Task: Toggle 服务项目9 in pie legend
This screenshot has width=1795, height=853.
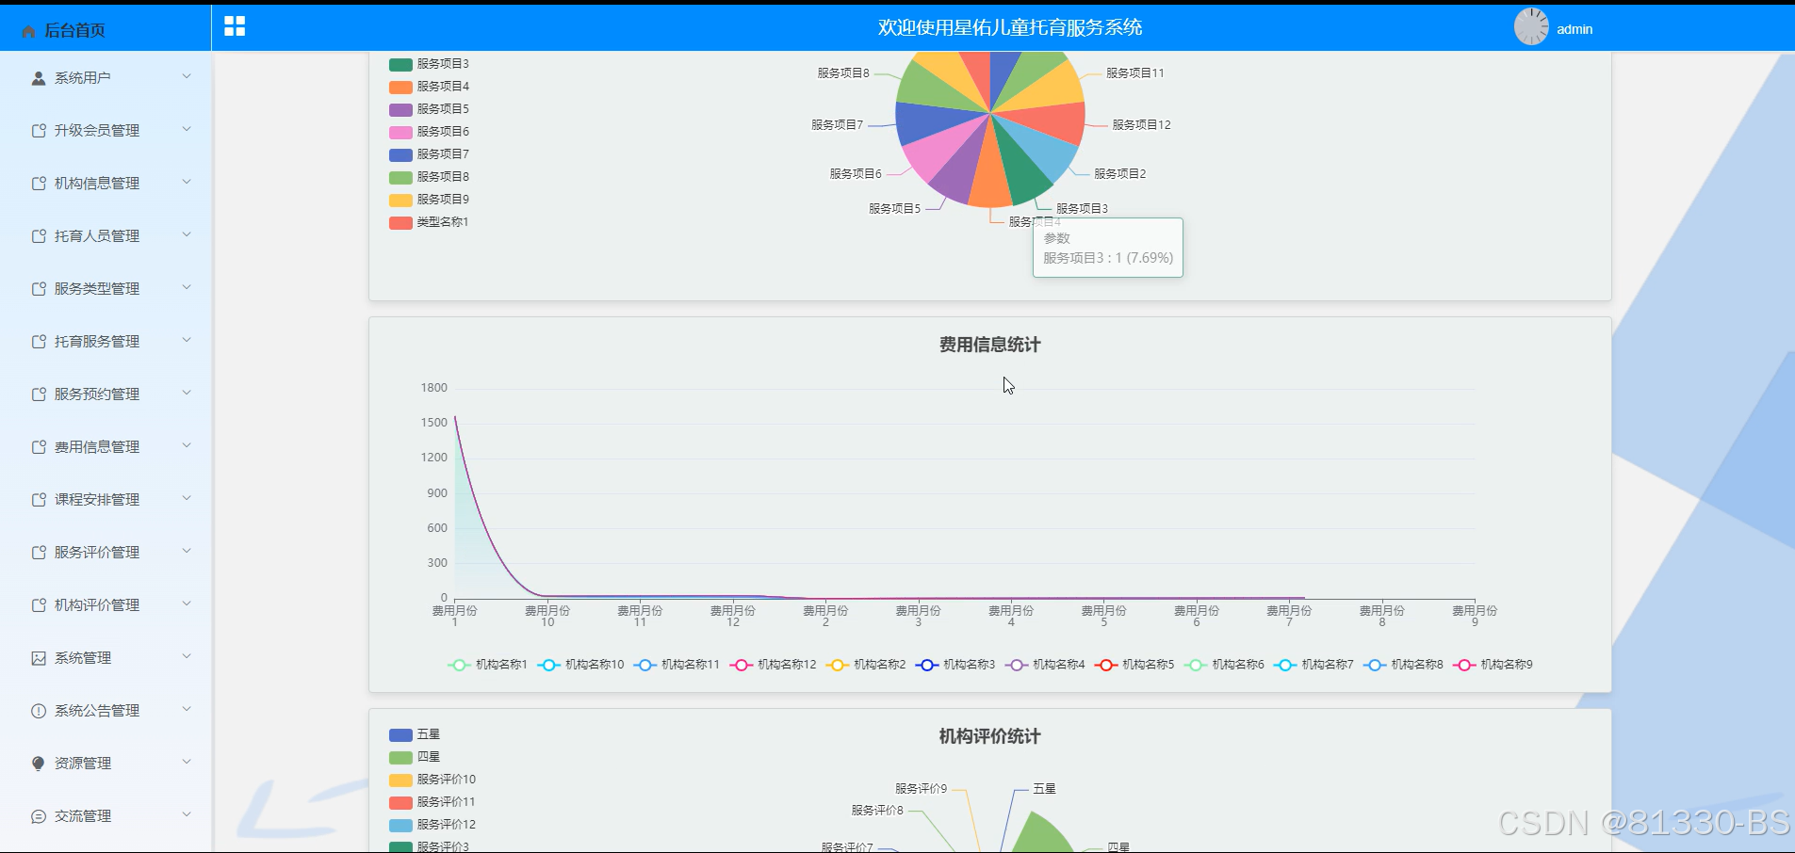Action: [429, 200]
